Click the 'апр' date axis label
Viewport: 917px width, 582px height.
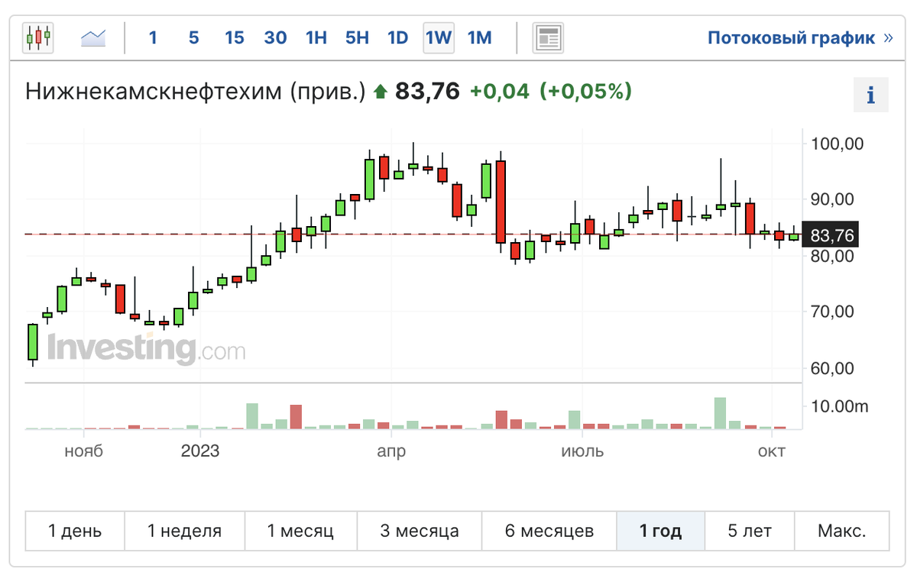tap(391, 451)
